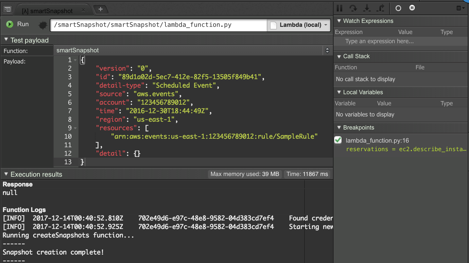Run the Lambda function

point(18,24)
